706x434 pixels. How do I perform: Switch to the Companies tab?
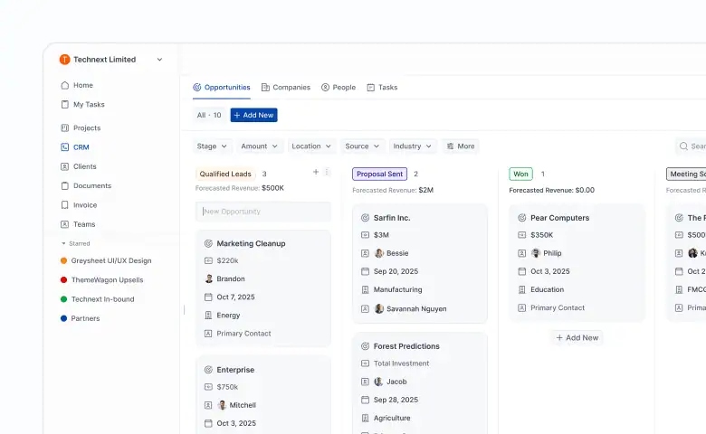pyautogui.click(x=285, y=88)
